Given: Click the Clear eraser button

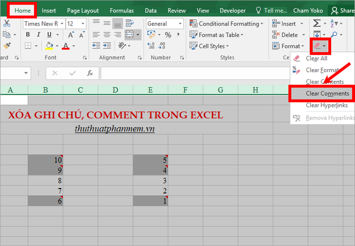Looking at the screenshot, I should 317,46.
